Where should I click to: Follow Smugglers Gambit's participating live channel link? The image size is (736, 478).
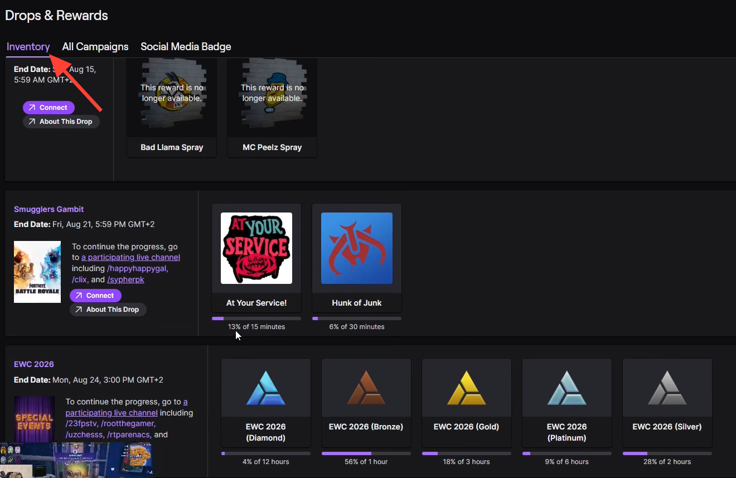[130, 257]
